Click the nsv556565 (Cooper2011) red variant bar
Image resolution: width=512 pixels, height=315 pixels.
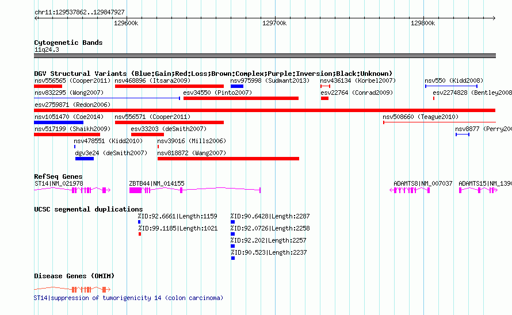[48, 86]
